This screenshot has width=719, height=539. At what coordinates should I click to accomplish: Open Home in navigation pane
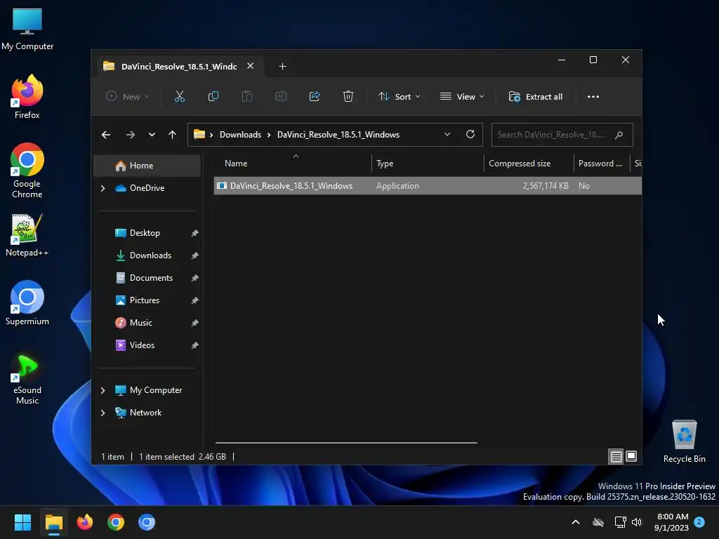tap(147, 166)
